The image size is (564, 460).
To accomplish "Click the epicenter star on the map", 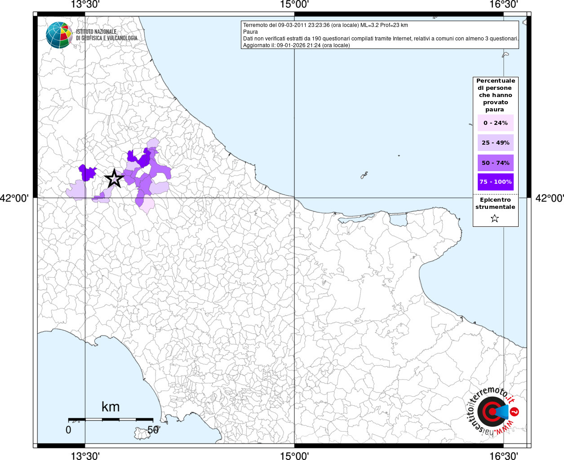I will coord(114,178).
